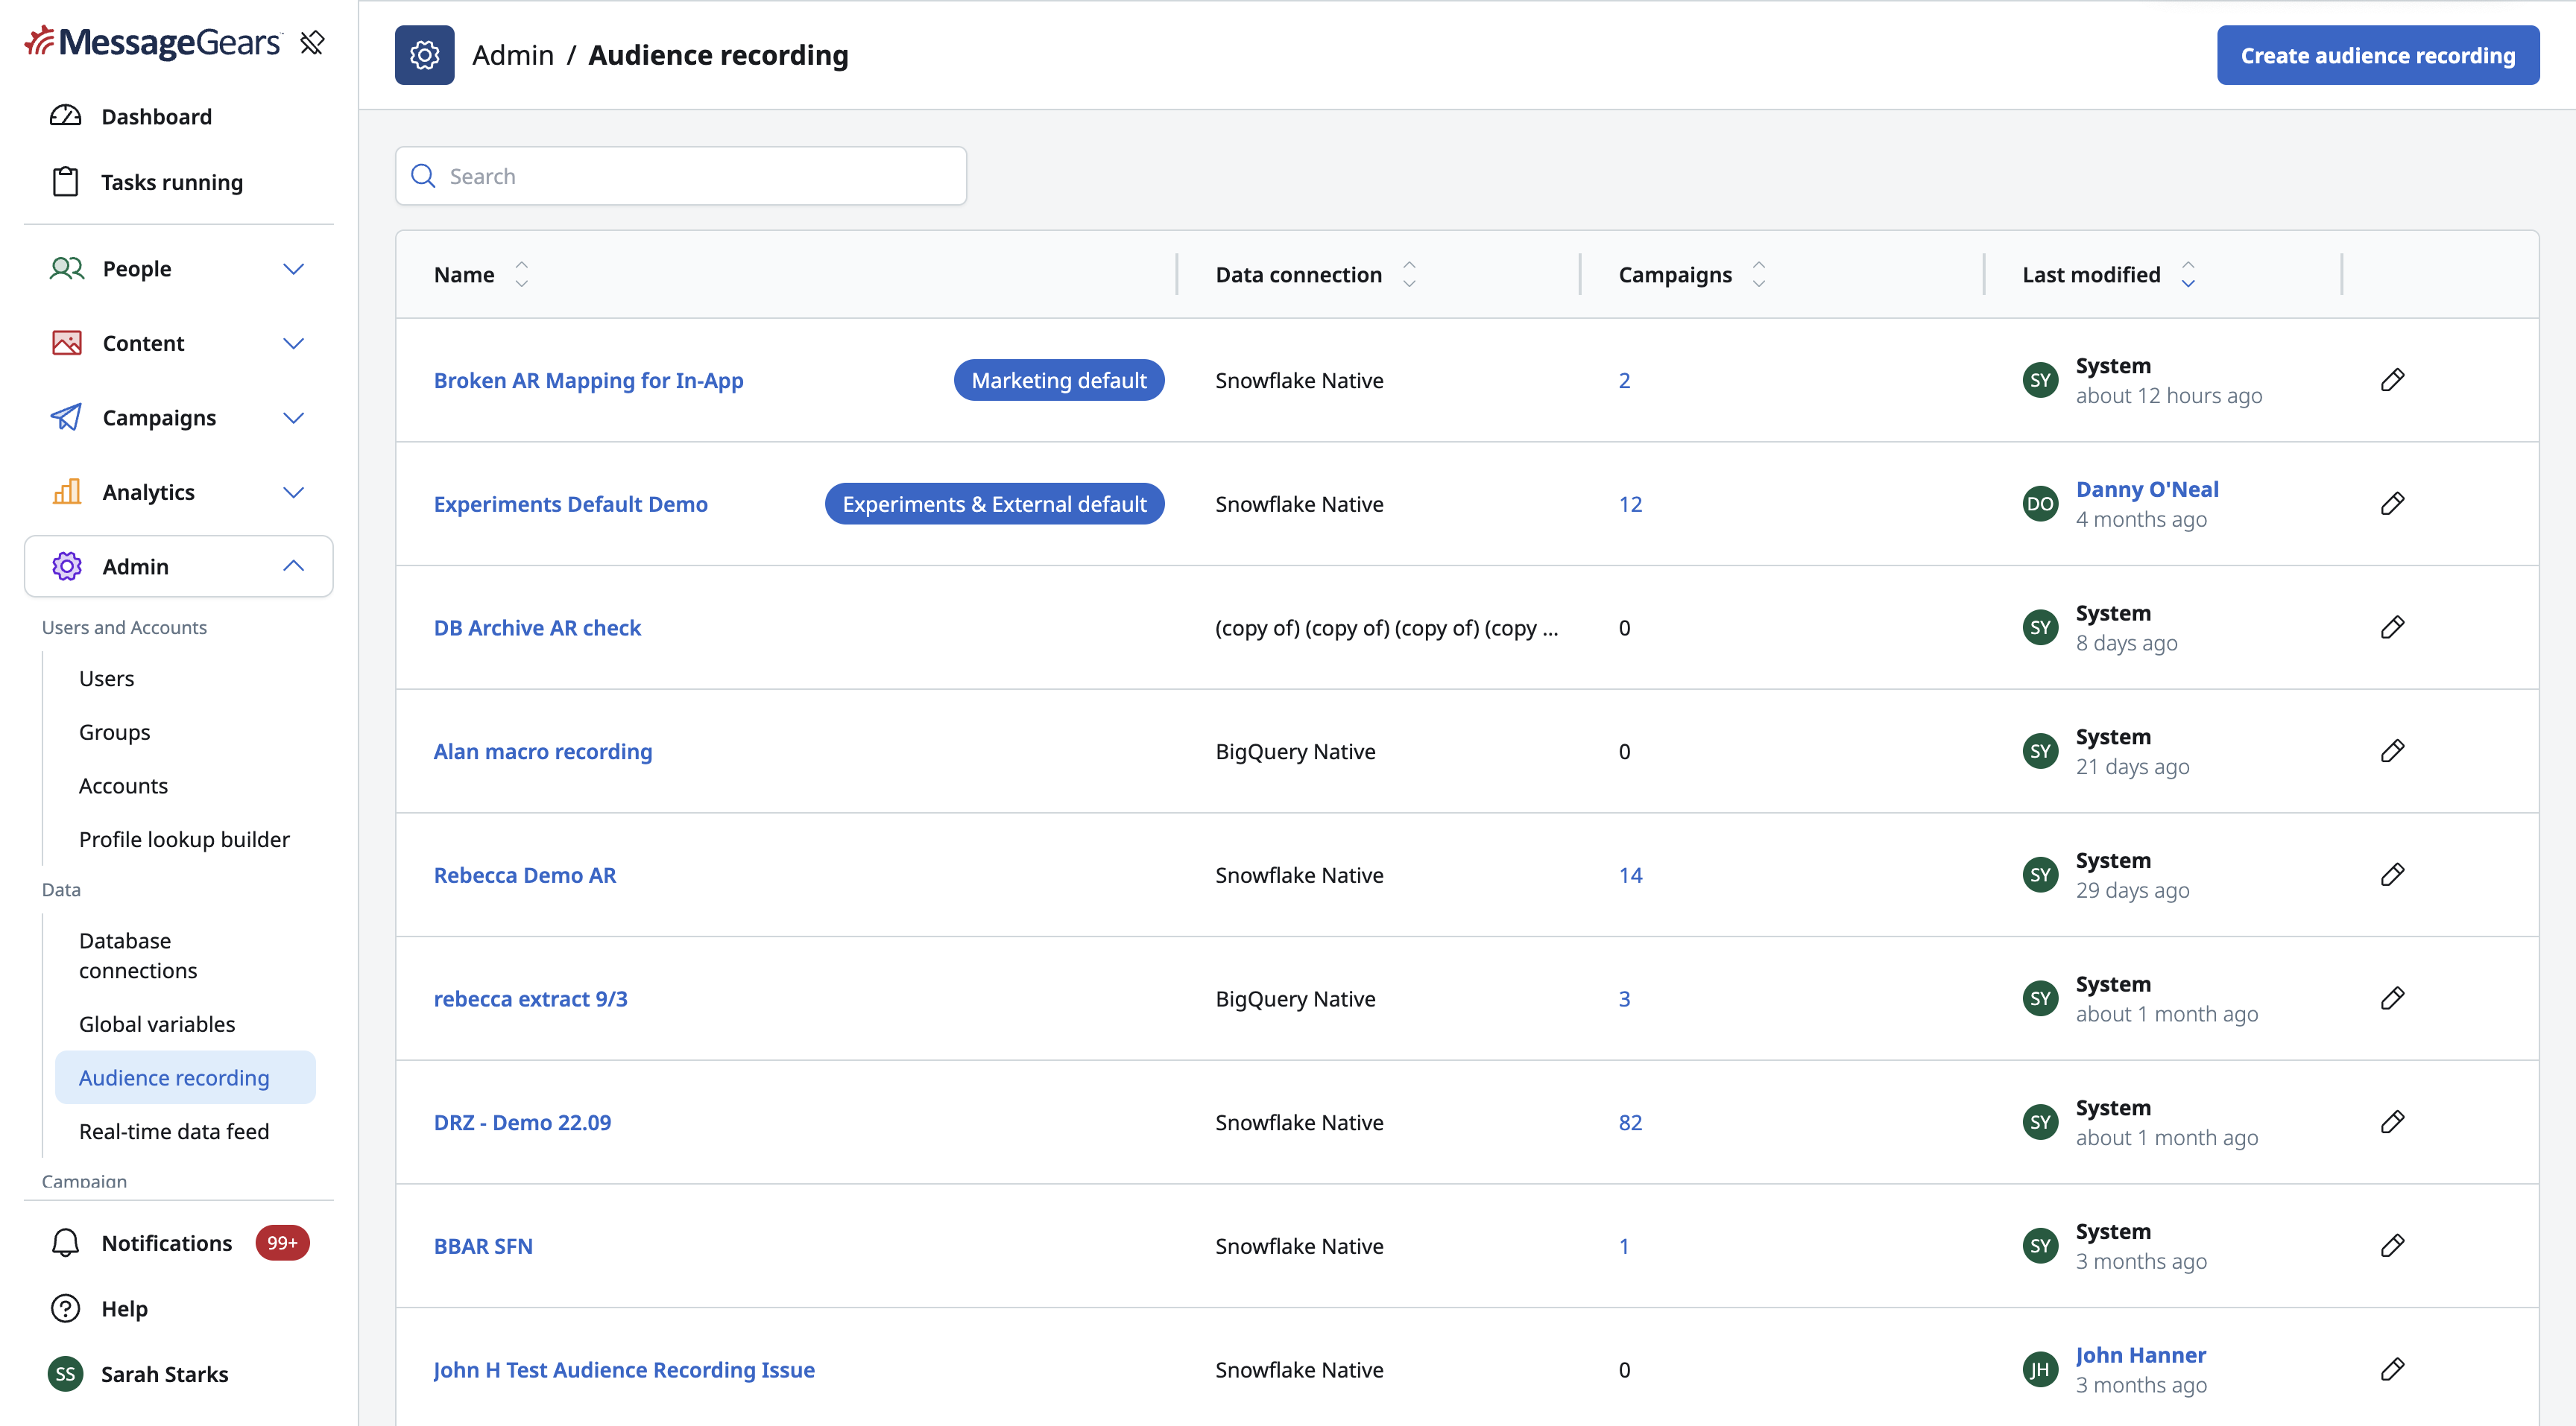
Task: Click the People icon in sidebar
Action: [x=67, y=269]
